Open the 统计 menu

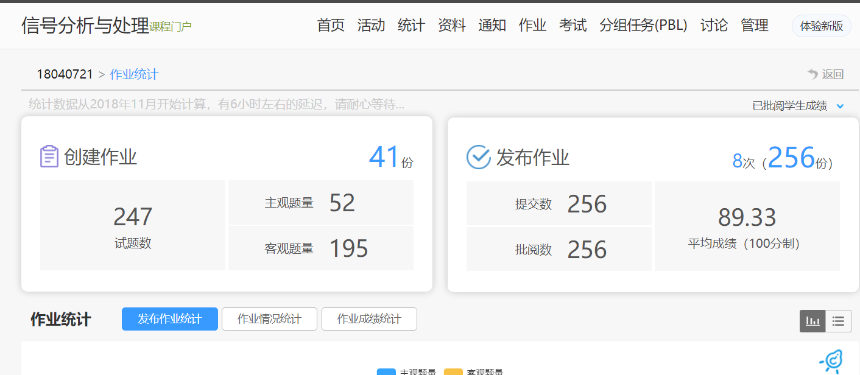(x=411, y=25)
